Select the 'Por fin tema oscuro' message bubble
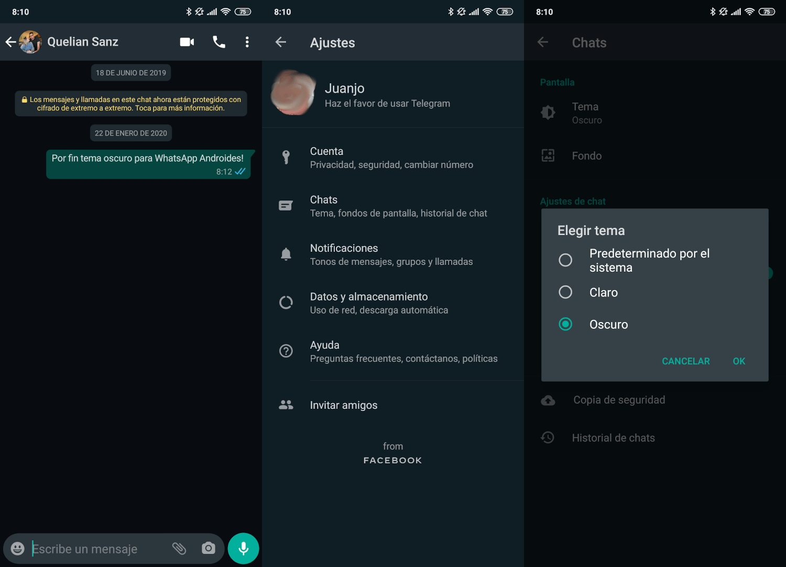 151,164
